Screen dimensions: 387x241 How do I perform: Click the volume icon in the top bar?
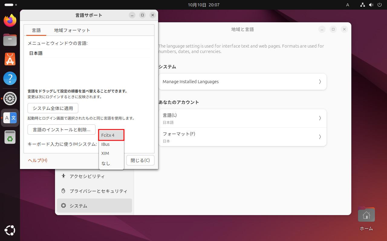(371, 5)
